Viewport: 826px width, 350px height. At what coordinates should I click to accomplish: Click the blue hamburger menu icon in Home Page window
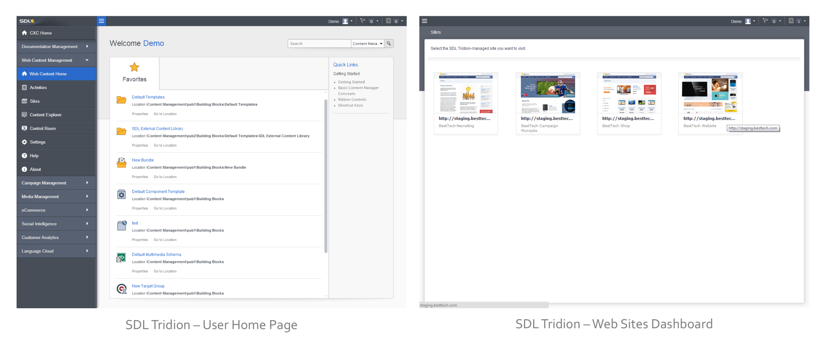tap(101, 21)
